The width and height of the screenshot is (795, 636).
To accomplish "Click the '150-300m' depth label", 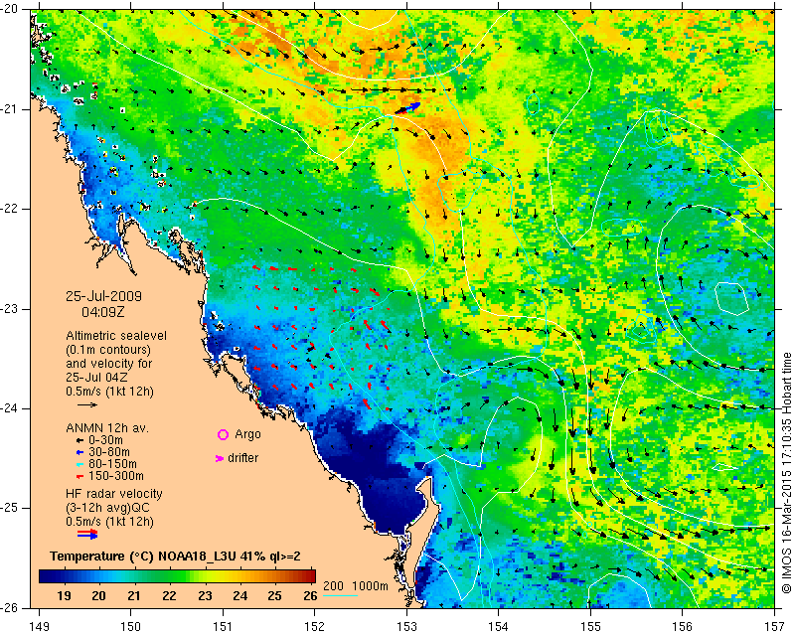I will click(x=116, y=476).
